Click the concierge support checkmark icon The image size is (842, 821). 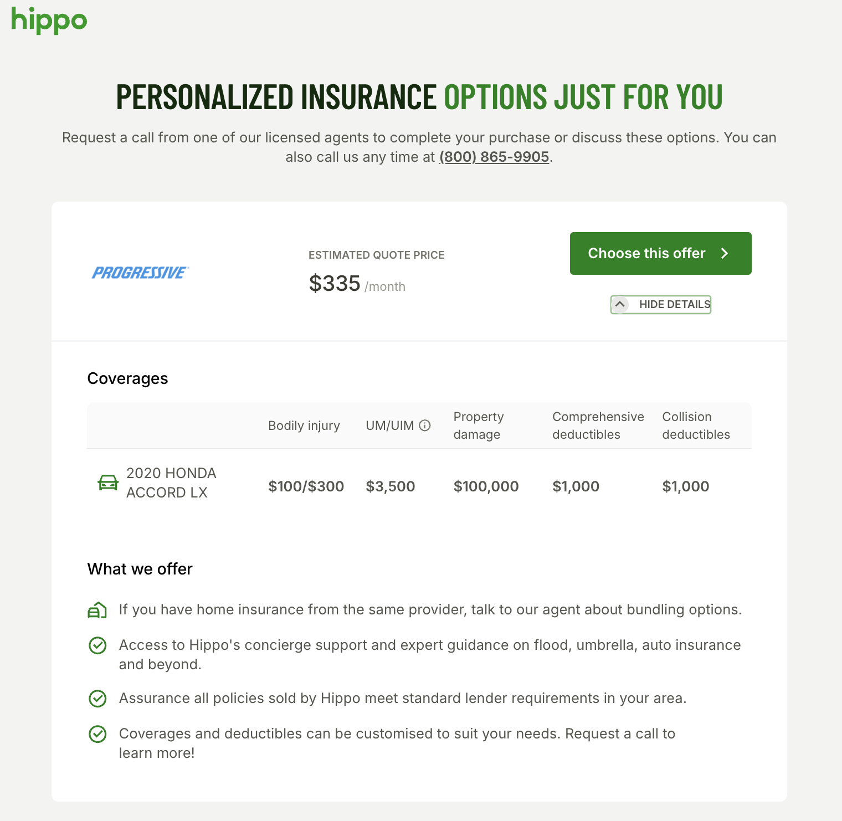[x=97, y=645]
